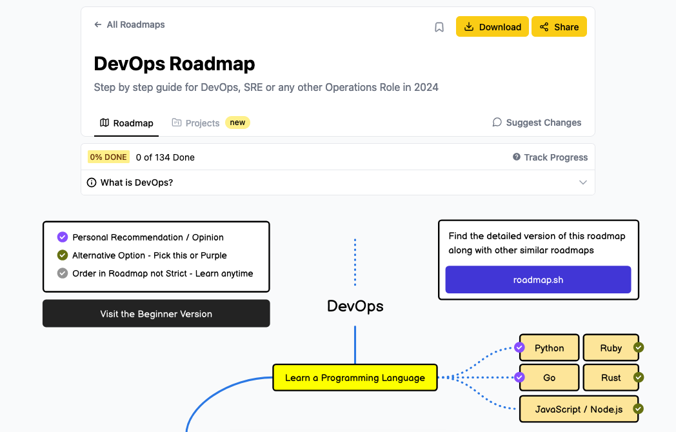Click the back arrow beside All Roadmaps

click(97, 24)
